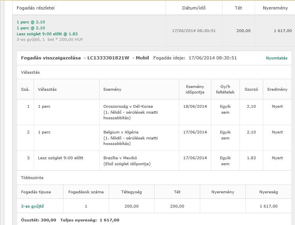Screen dimensions: 295x225
Task: Open the 3-as gyűjtő bet type link
Action: [x=33, y=206]
